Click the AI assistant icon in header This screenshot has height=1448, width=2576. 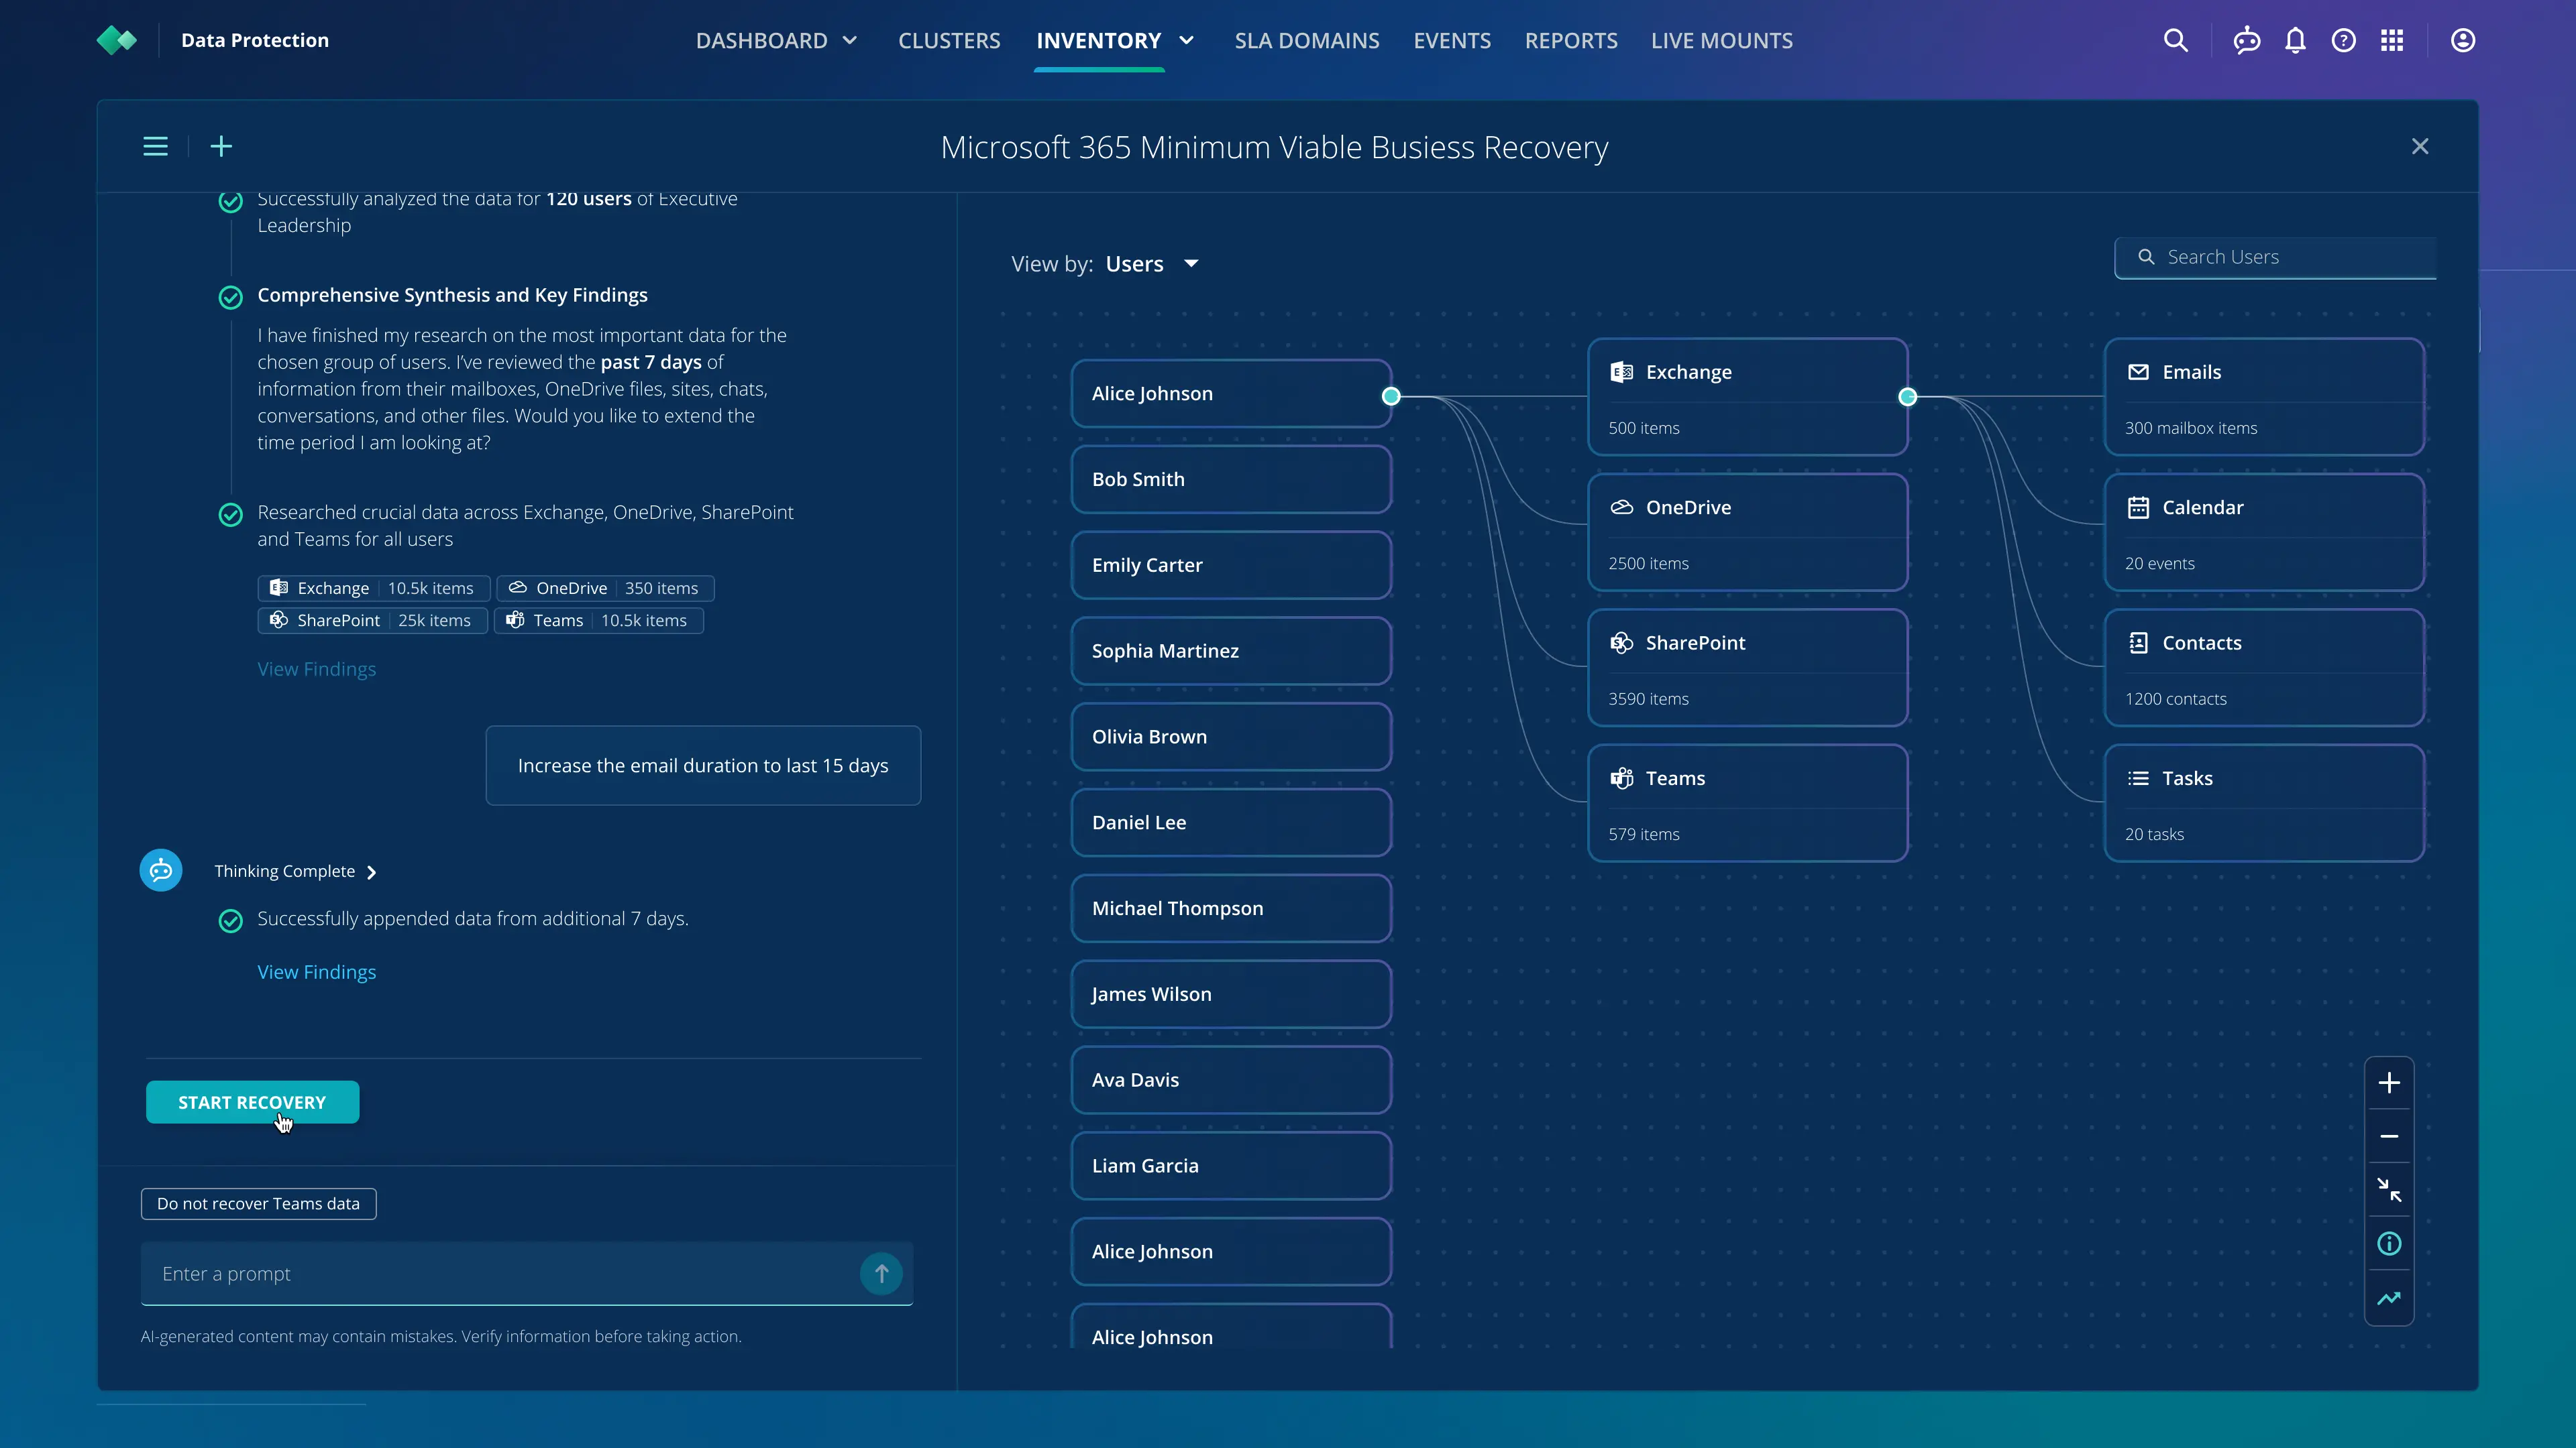coord(2246,41)
